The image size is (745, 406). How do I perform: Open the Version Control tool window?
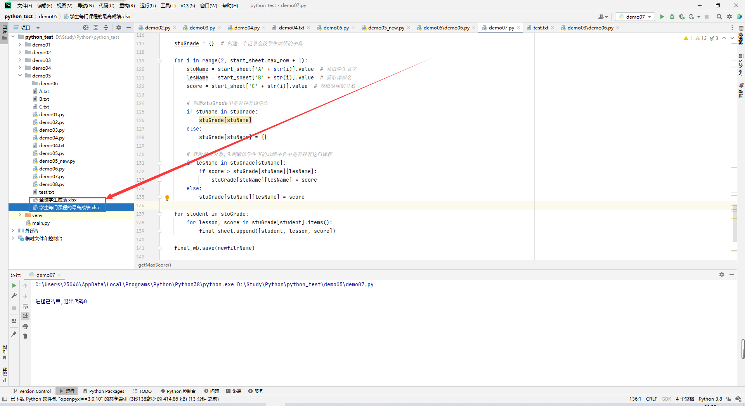coord(32,391)
